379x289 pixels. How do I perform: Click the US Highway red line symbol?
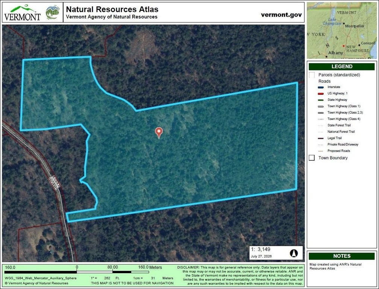click(321, 94)
